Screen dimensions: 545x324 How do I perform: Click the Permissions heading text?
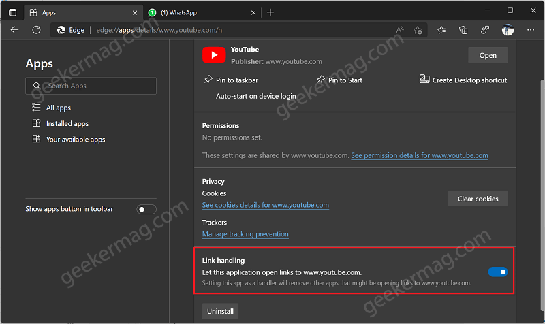pyautogui.click(x=221, y=126)
